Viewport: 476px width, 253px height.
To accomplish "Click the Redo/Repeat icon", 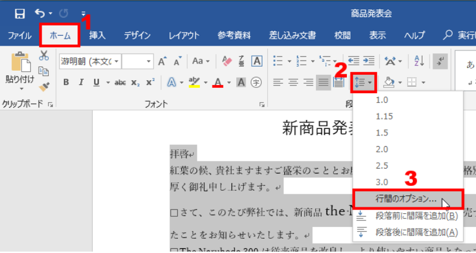I will click(x=64, y=14).
